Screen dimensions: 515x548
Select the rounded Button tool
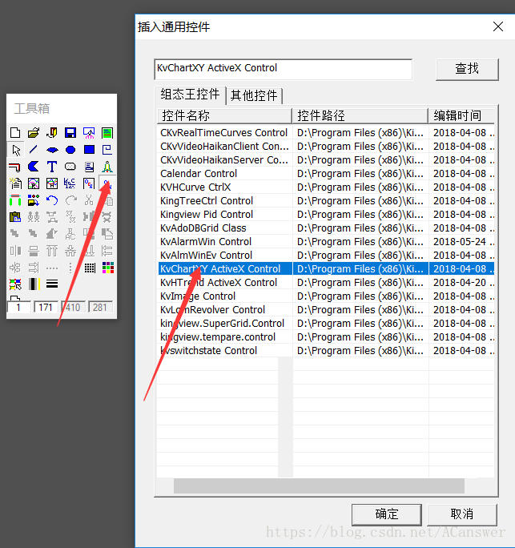point(70,167)
